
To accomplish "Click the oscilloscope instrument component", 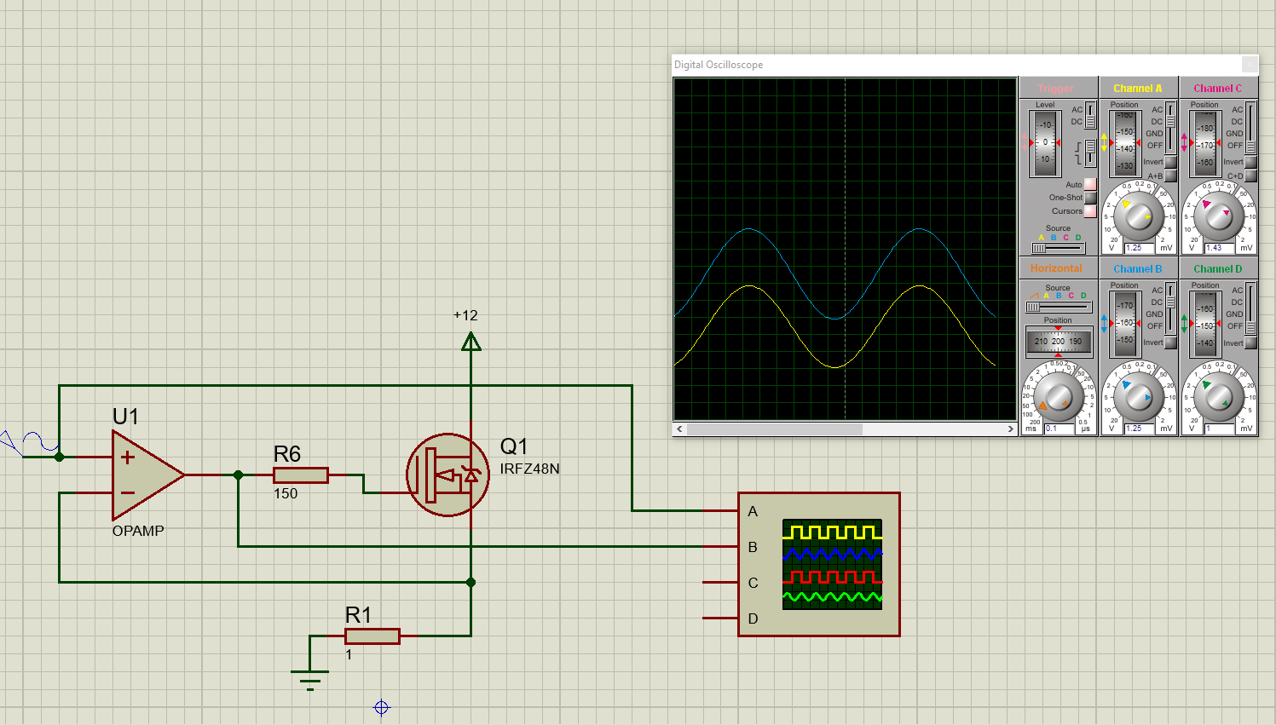I will (818, 564).
